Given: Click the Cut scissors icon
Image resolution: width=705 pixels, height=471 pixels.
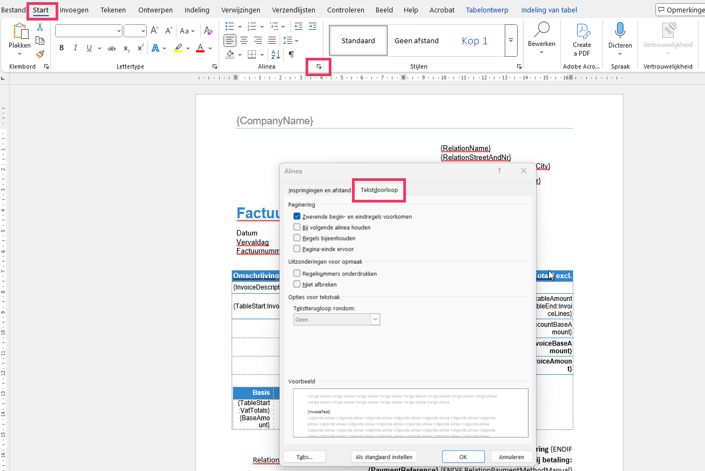Looking at the screenshot, I should click(40, 27).
